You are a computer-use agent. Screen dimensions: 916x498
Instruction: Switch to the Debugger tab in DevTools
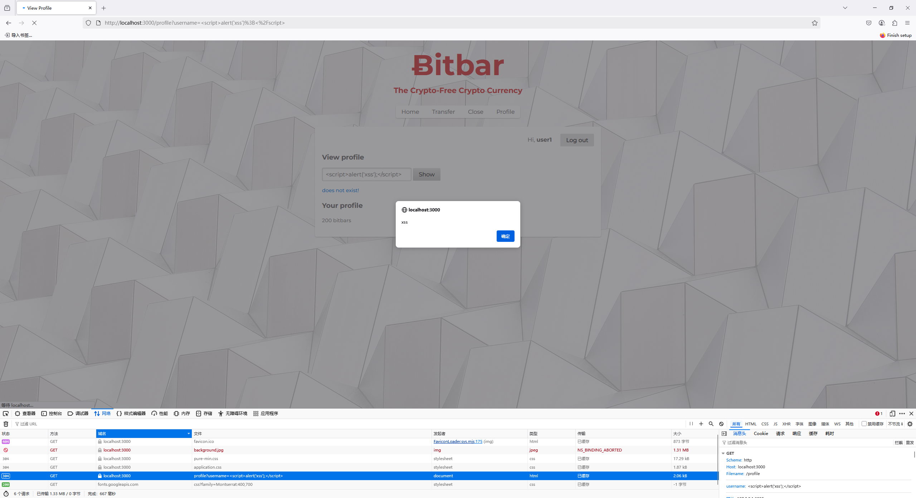coord(78,414)
